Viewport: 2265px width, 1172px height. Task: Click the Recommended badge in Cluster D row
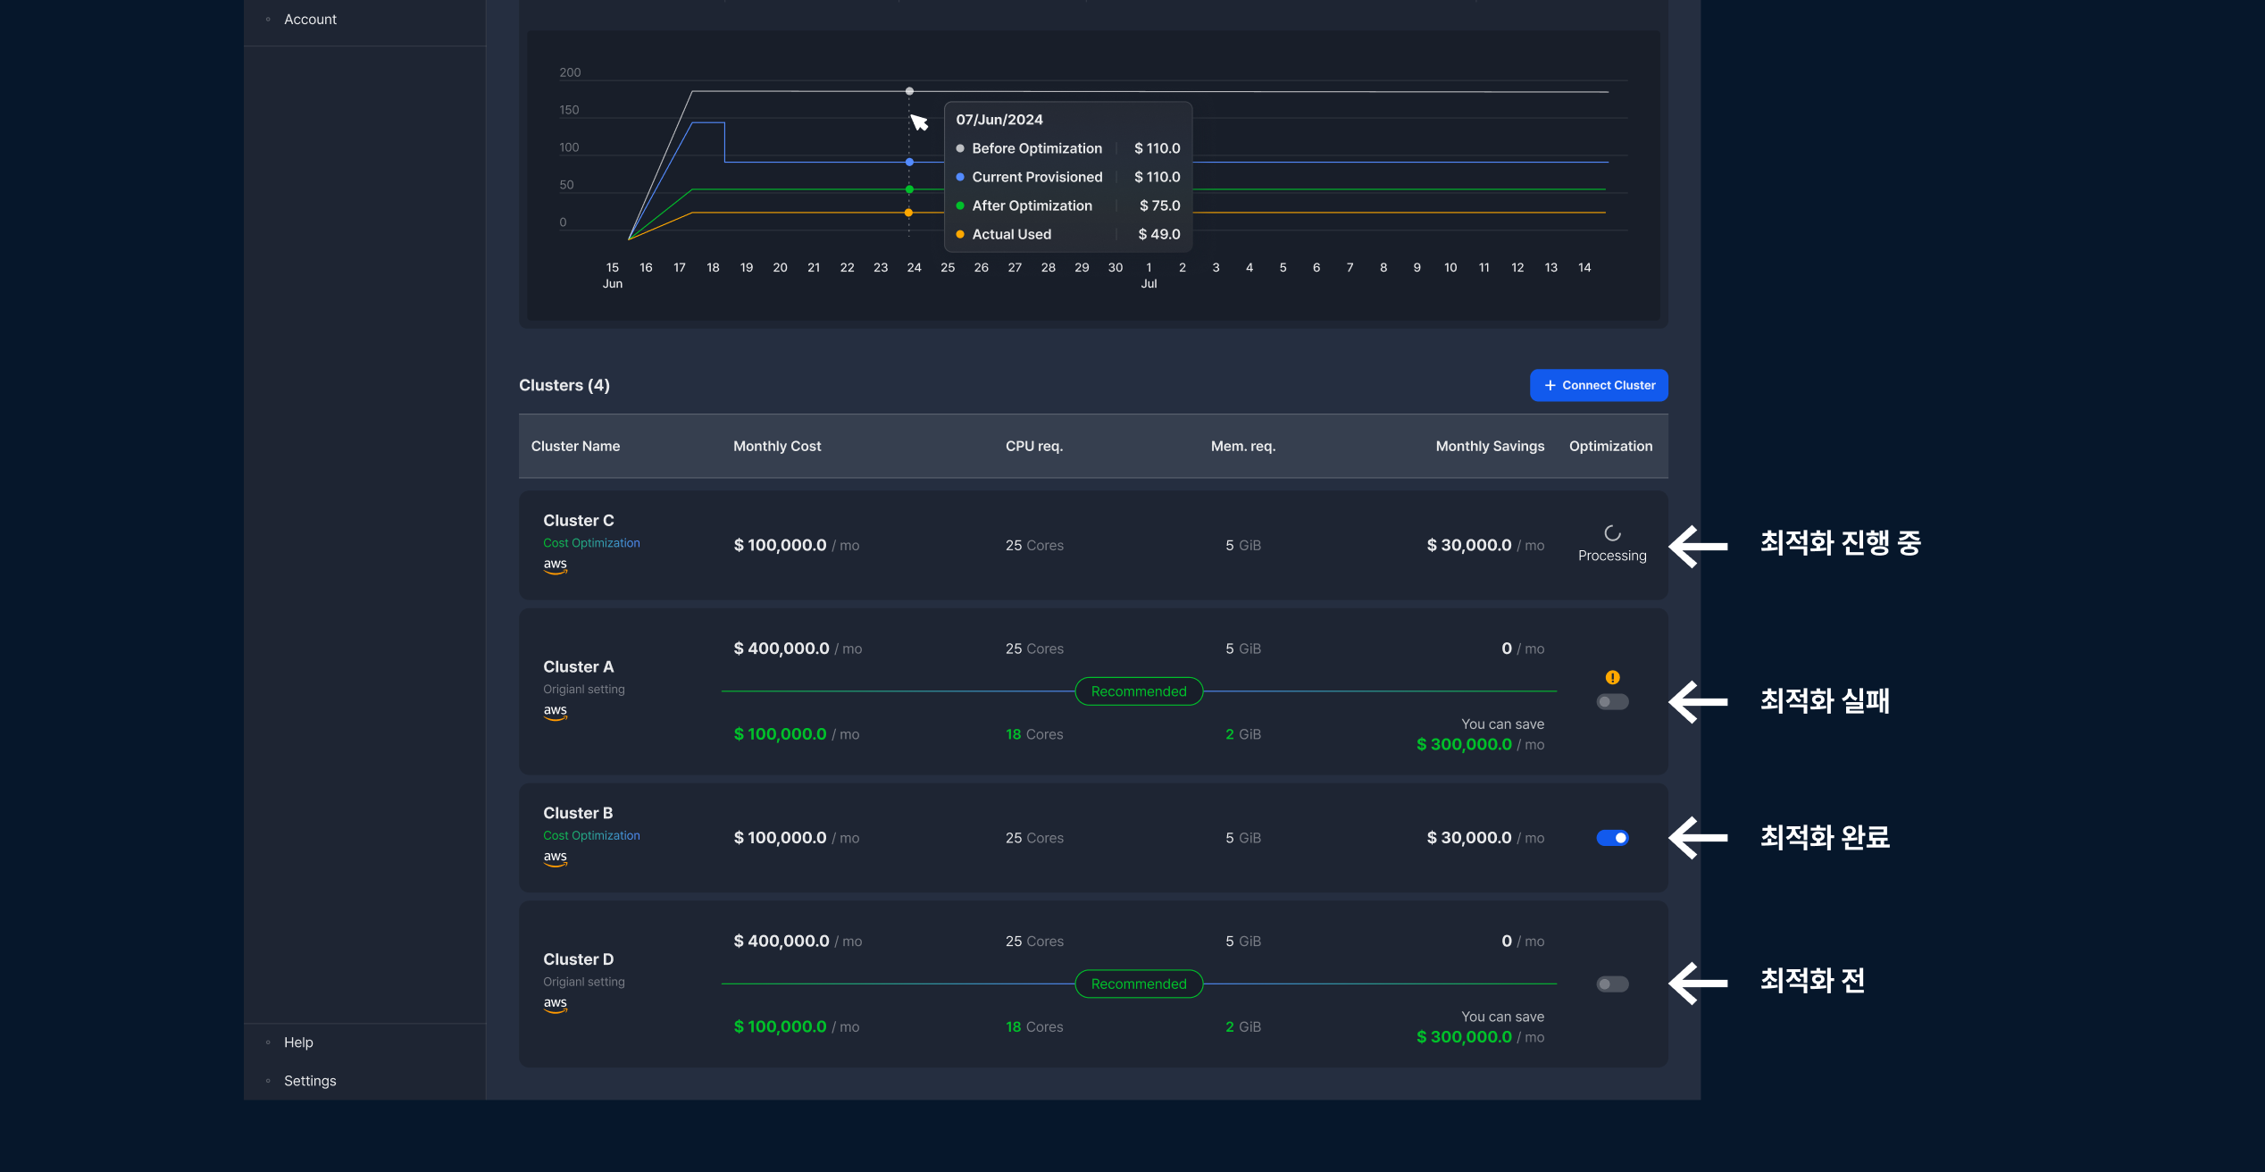[x=1139, y=984]
